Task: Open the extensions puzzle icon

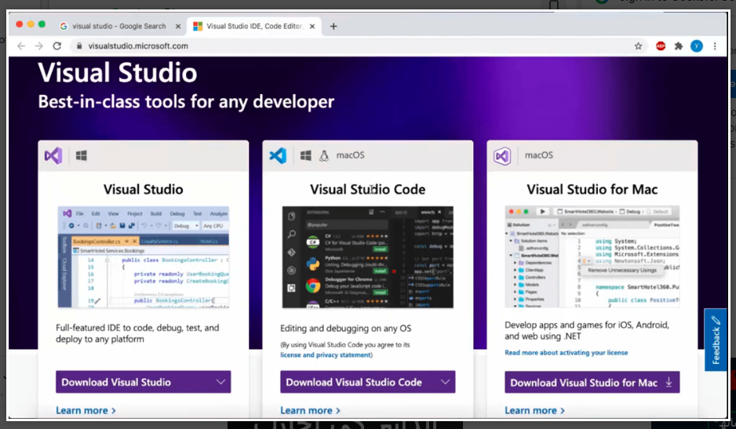Action: point(679,46)
